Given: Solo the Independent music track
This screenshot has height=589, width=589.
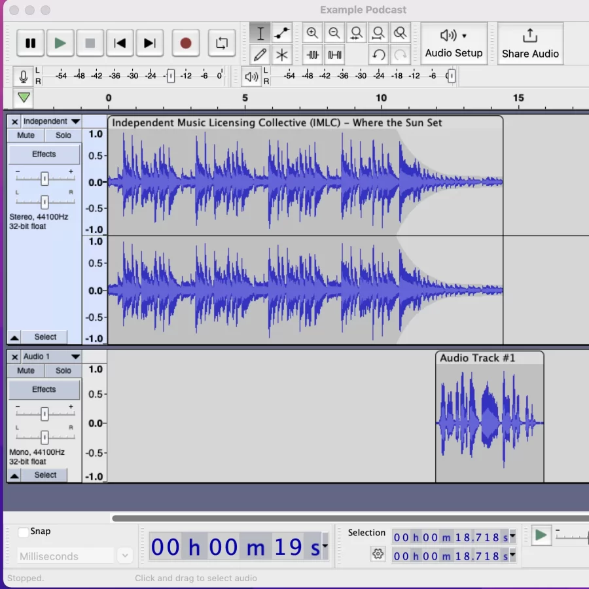Looking at the screenshot, I should point(63,135).
